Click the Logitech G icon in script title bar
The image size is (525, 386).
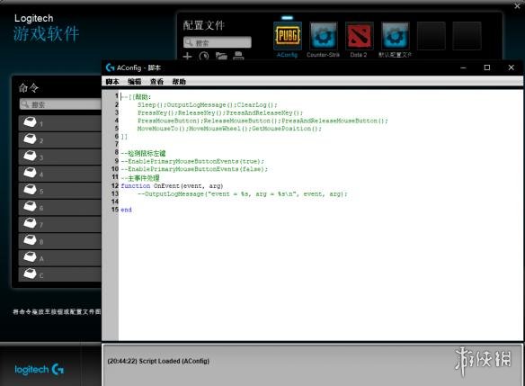[x=110, y=67]
